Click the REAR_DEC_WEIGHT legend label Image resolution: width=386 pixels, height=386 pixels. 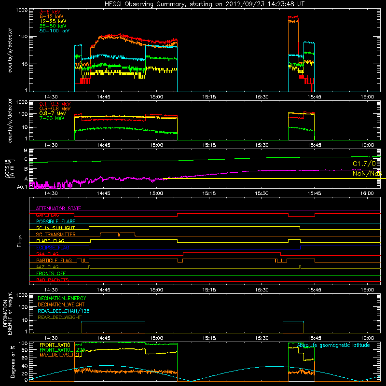tap(59, 317)
